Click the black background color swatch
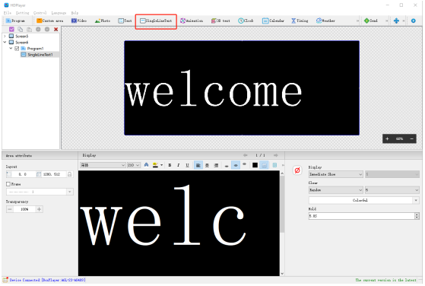Image resolution: width=425 pixels, height=286 pixels. click(255, 165)
